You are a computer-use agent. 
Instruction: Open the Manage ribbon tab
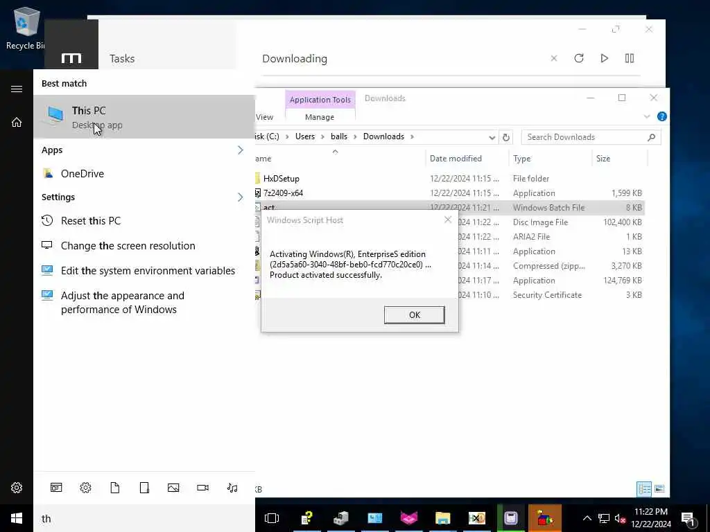[x=320, y=117]
